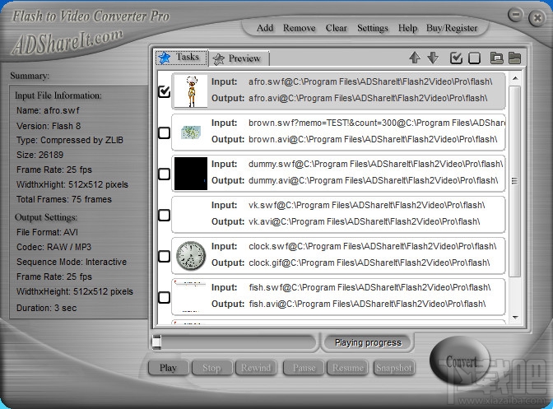Click the vk.swf input path text

[x=367, y=205]
